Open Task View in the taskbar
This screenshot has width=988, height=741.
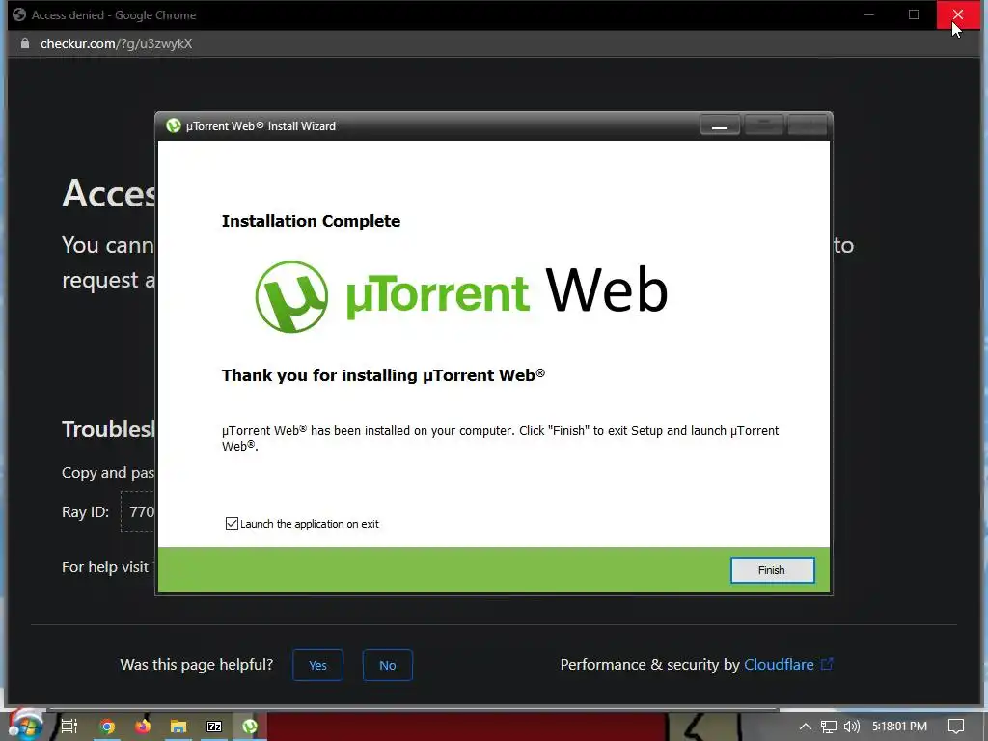pos(69,727)
